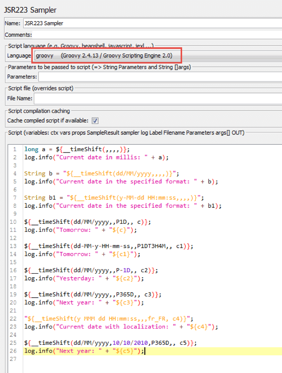This screenshot has height=373, width=282.
Task: Click line 14 Tomorrow log with ${c1}
Action: [82, 254]
